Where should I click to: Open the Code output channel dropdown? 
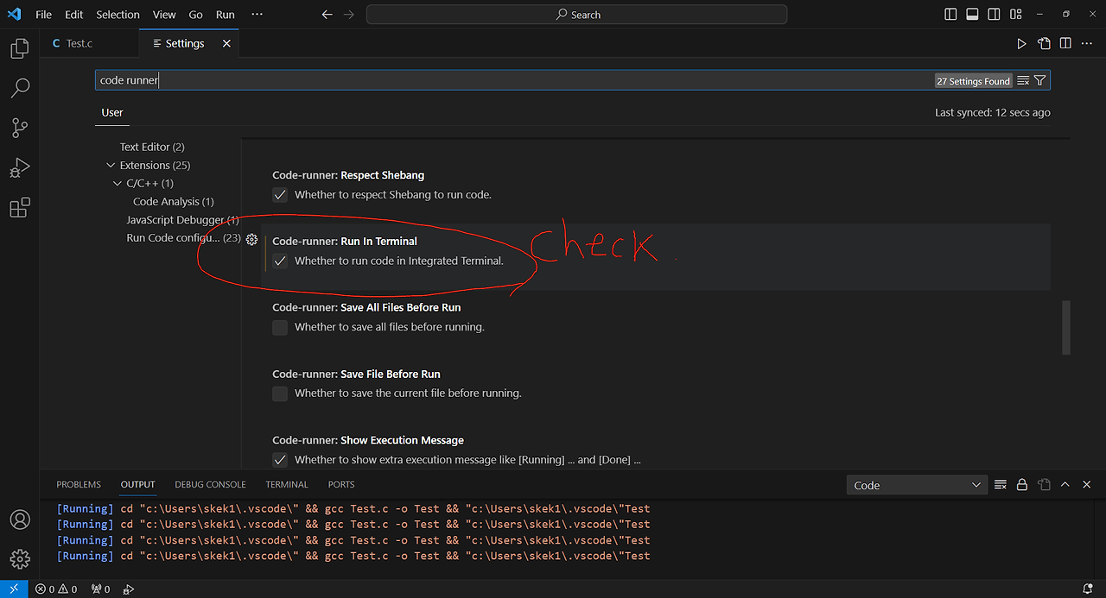point(916,485)
